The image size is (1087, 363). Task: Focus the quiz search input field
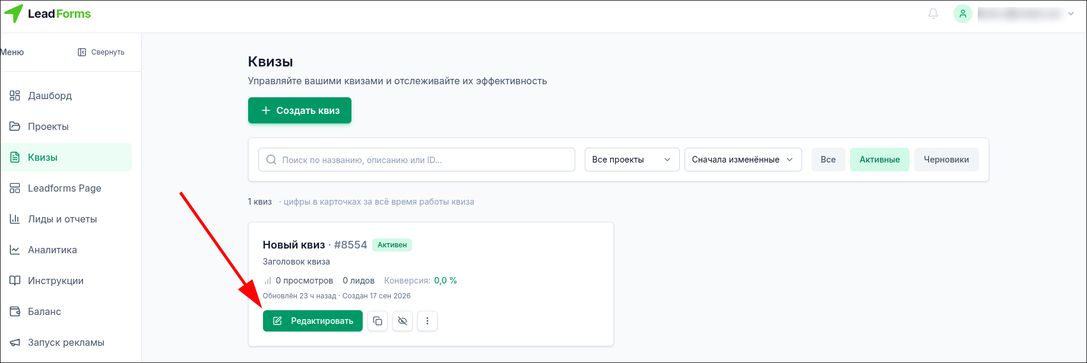click(x=417, y=160)
